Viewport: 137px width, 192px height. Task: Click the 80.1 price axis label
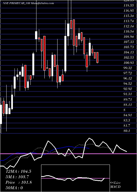(127, 131)
